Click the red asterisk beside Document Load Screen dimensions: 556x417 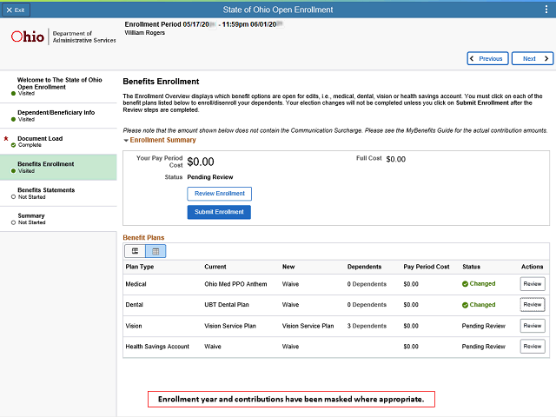click(6, 139)
